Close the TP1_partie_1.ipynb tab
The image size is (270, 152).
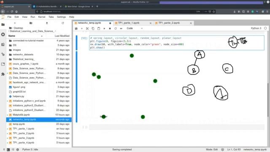[151, 23]
